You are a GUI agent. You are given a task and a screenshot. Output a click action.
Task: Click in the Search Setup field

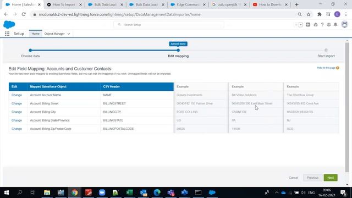pos(169,25)
